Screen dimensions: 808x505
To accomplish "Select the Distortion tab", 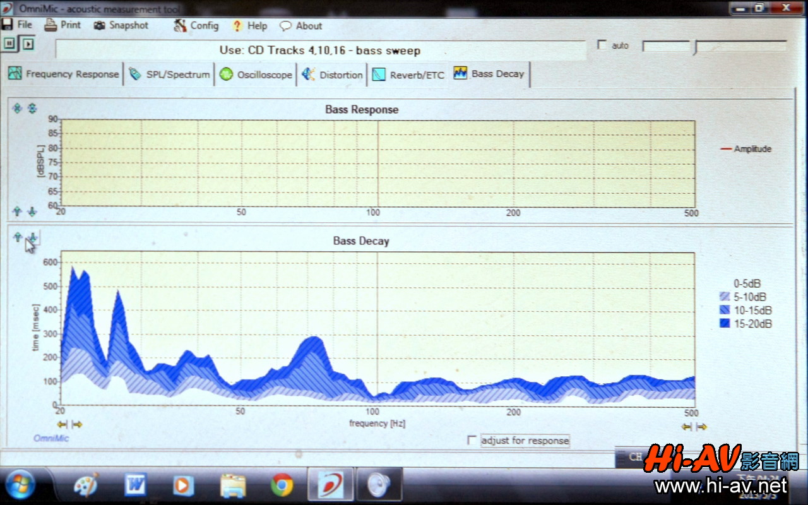I will tap(333, 74).
